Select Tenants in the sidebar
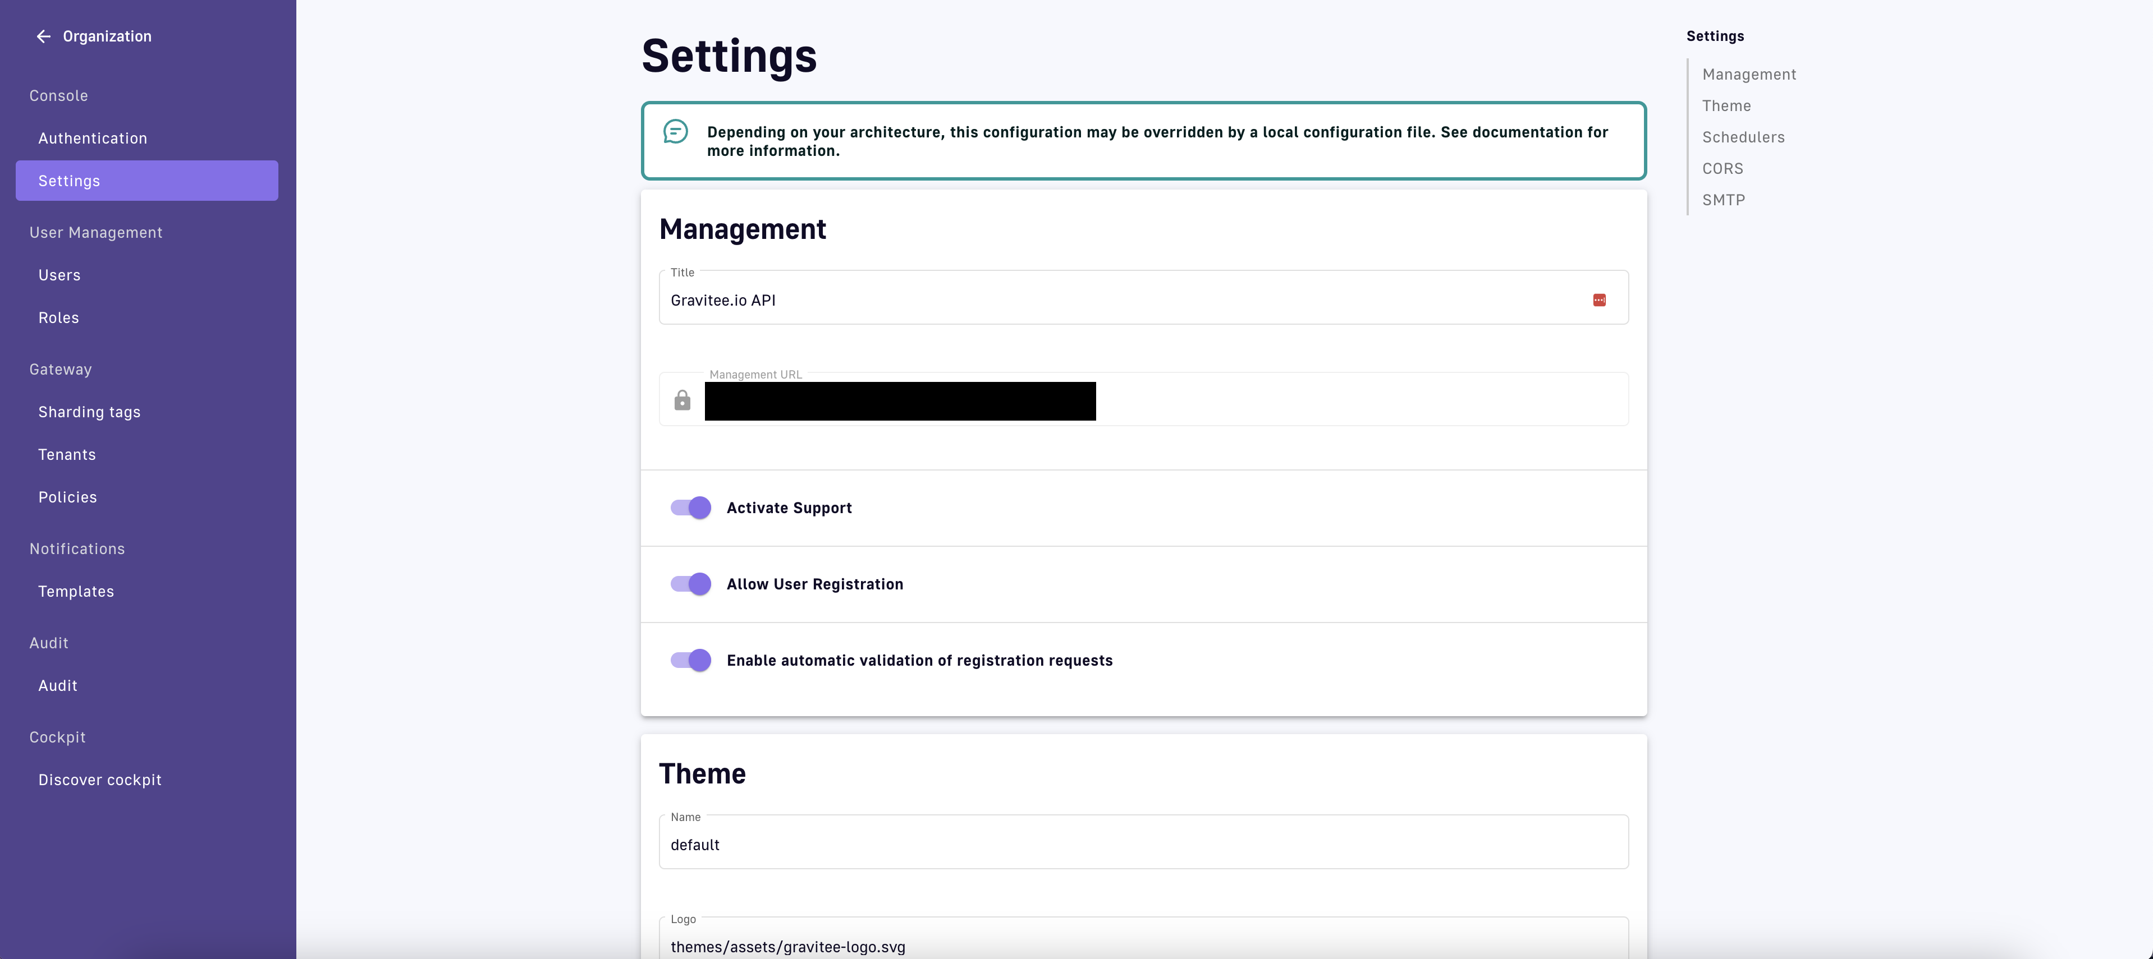2153x959 pixels. tap(67, 454)
